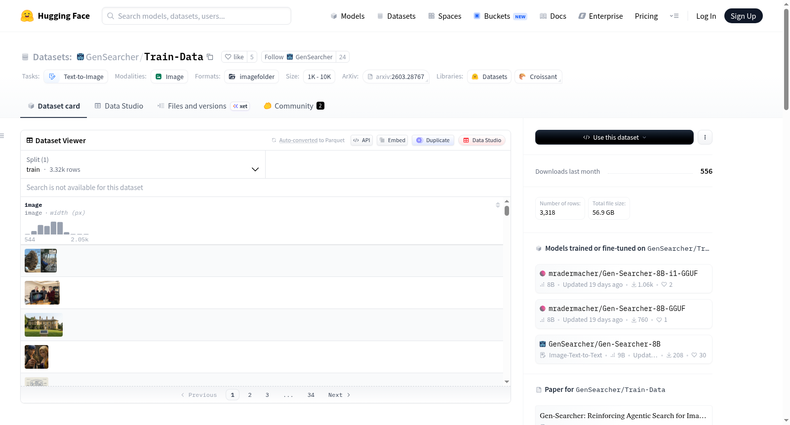Open the three-dot more options button
The height and width of the screenshot is (425, 790).
pos(705,137)
